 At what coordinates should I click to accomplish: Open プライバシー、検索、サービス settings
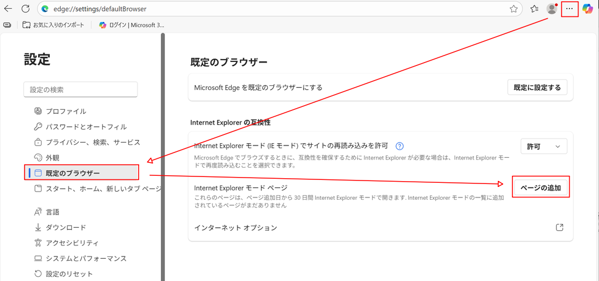(x=93, y=142)
